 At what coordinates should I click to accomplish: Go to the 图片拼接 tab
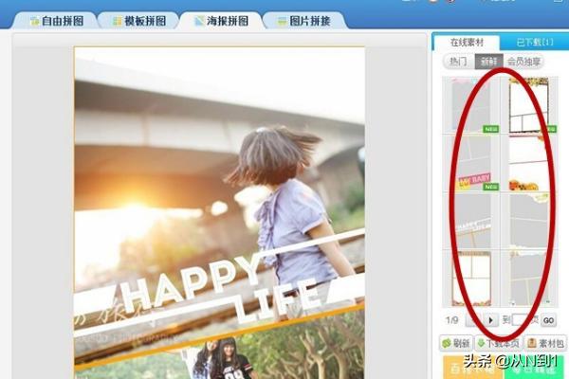pyautogui.click(x=303, y=20)
